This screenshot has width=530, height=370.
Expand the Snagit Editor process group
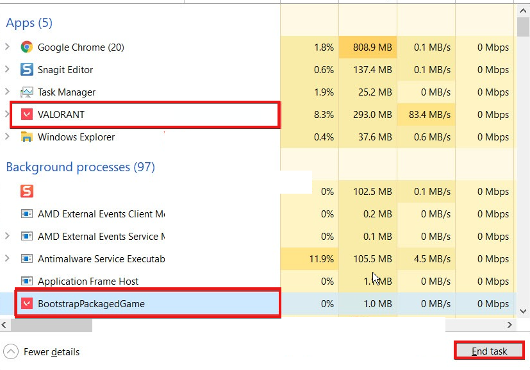(7, 69)
